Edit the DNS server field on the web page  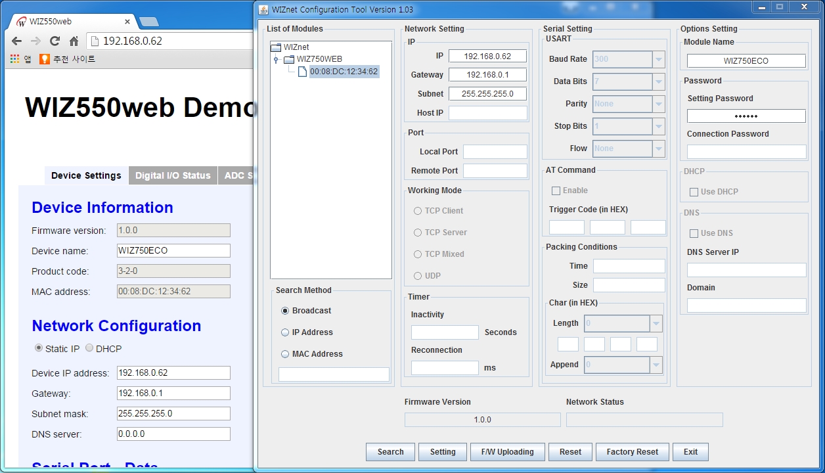point(173,434)
